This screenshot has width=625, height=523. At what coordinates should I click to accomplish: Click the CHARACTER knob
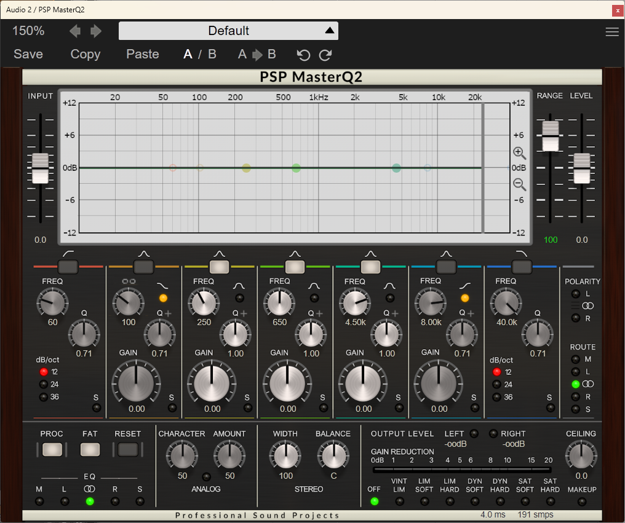pos(182,455)
